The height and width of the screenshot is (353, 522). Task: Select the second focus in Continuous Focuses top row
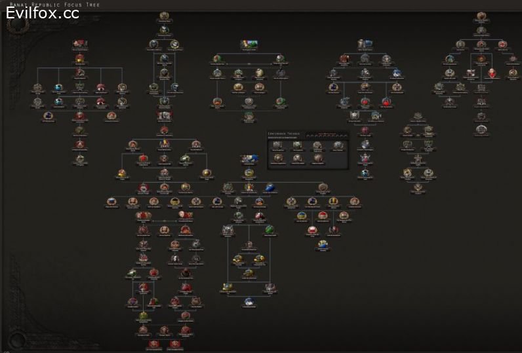click(x=296, y=145)
